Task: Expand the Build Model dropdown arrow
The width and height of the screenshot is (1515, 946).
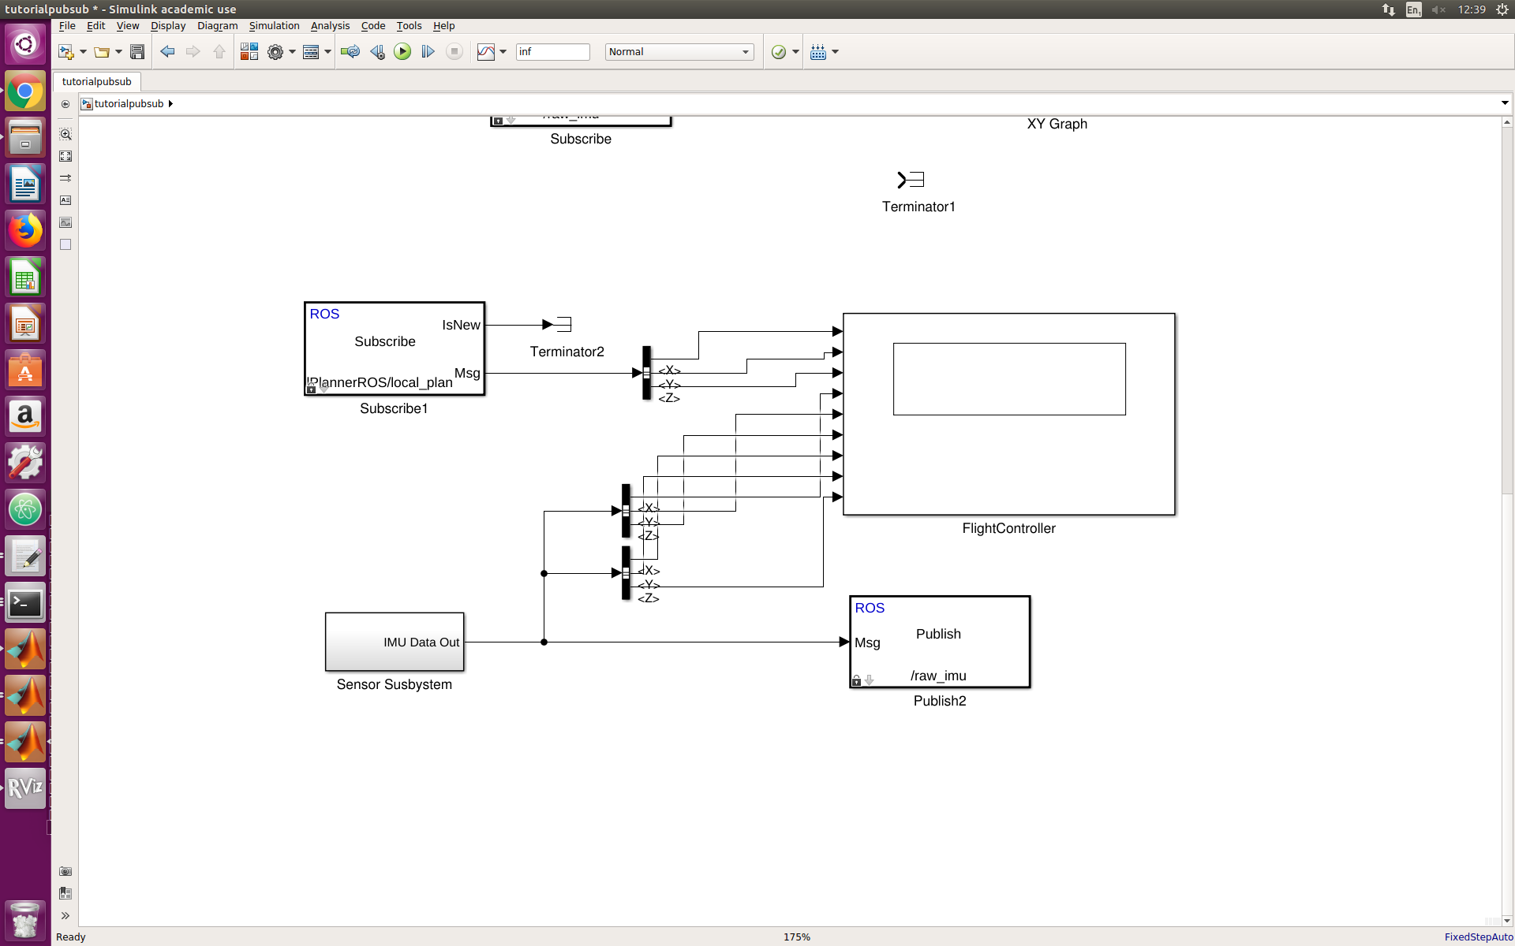Action: [836, 52]
